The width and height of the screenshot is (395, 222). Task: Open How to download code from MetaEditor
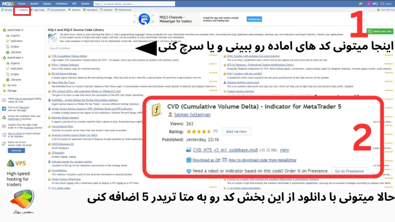click(x=262, y=160)
